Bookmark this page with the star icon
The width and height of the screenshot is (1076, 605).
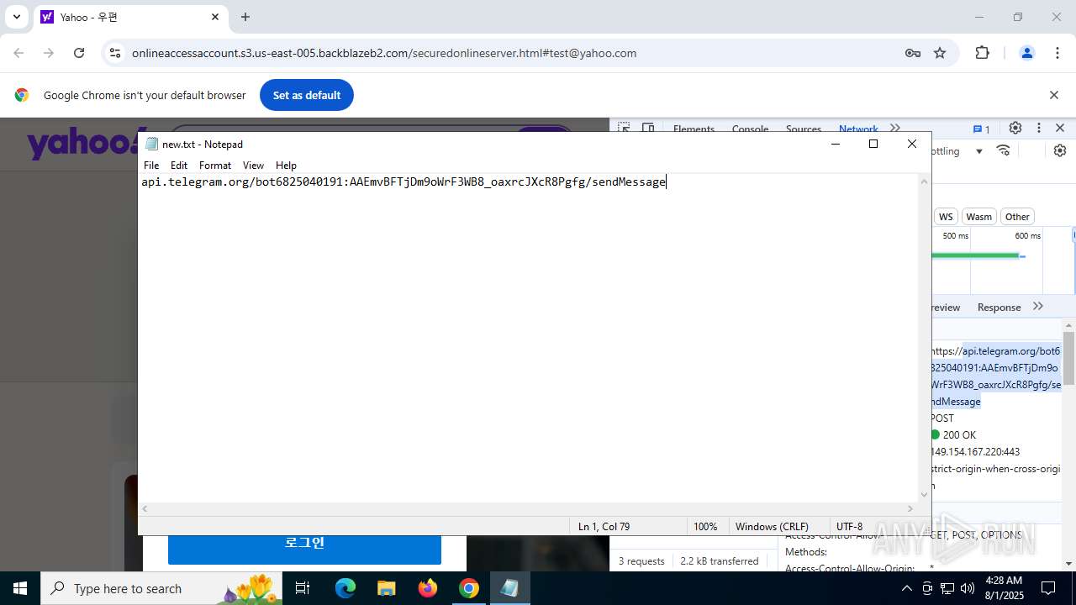pos(940,53)
